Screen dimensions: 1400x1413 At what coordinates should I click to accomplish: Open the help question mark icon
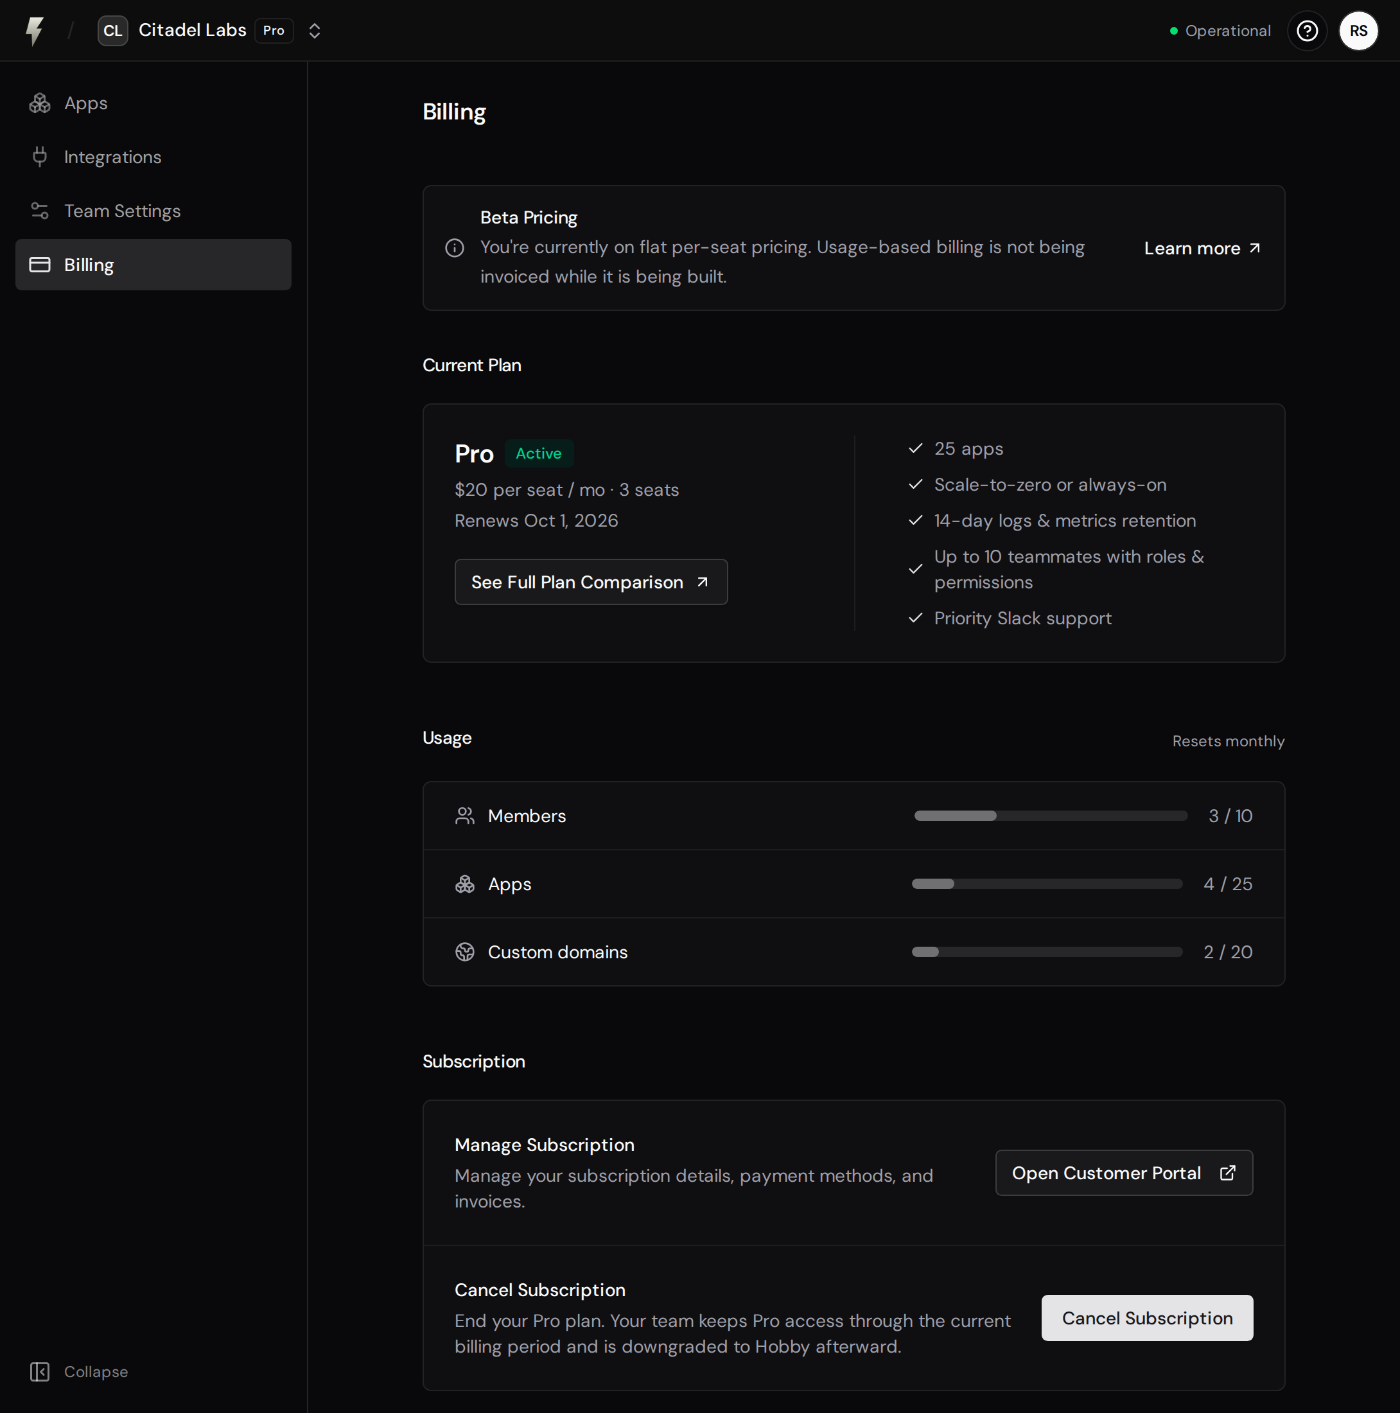1307,31
